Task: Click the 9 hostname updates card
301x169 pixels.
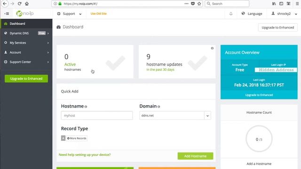Action: [177, 61]
